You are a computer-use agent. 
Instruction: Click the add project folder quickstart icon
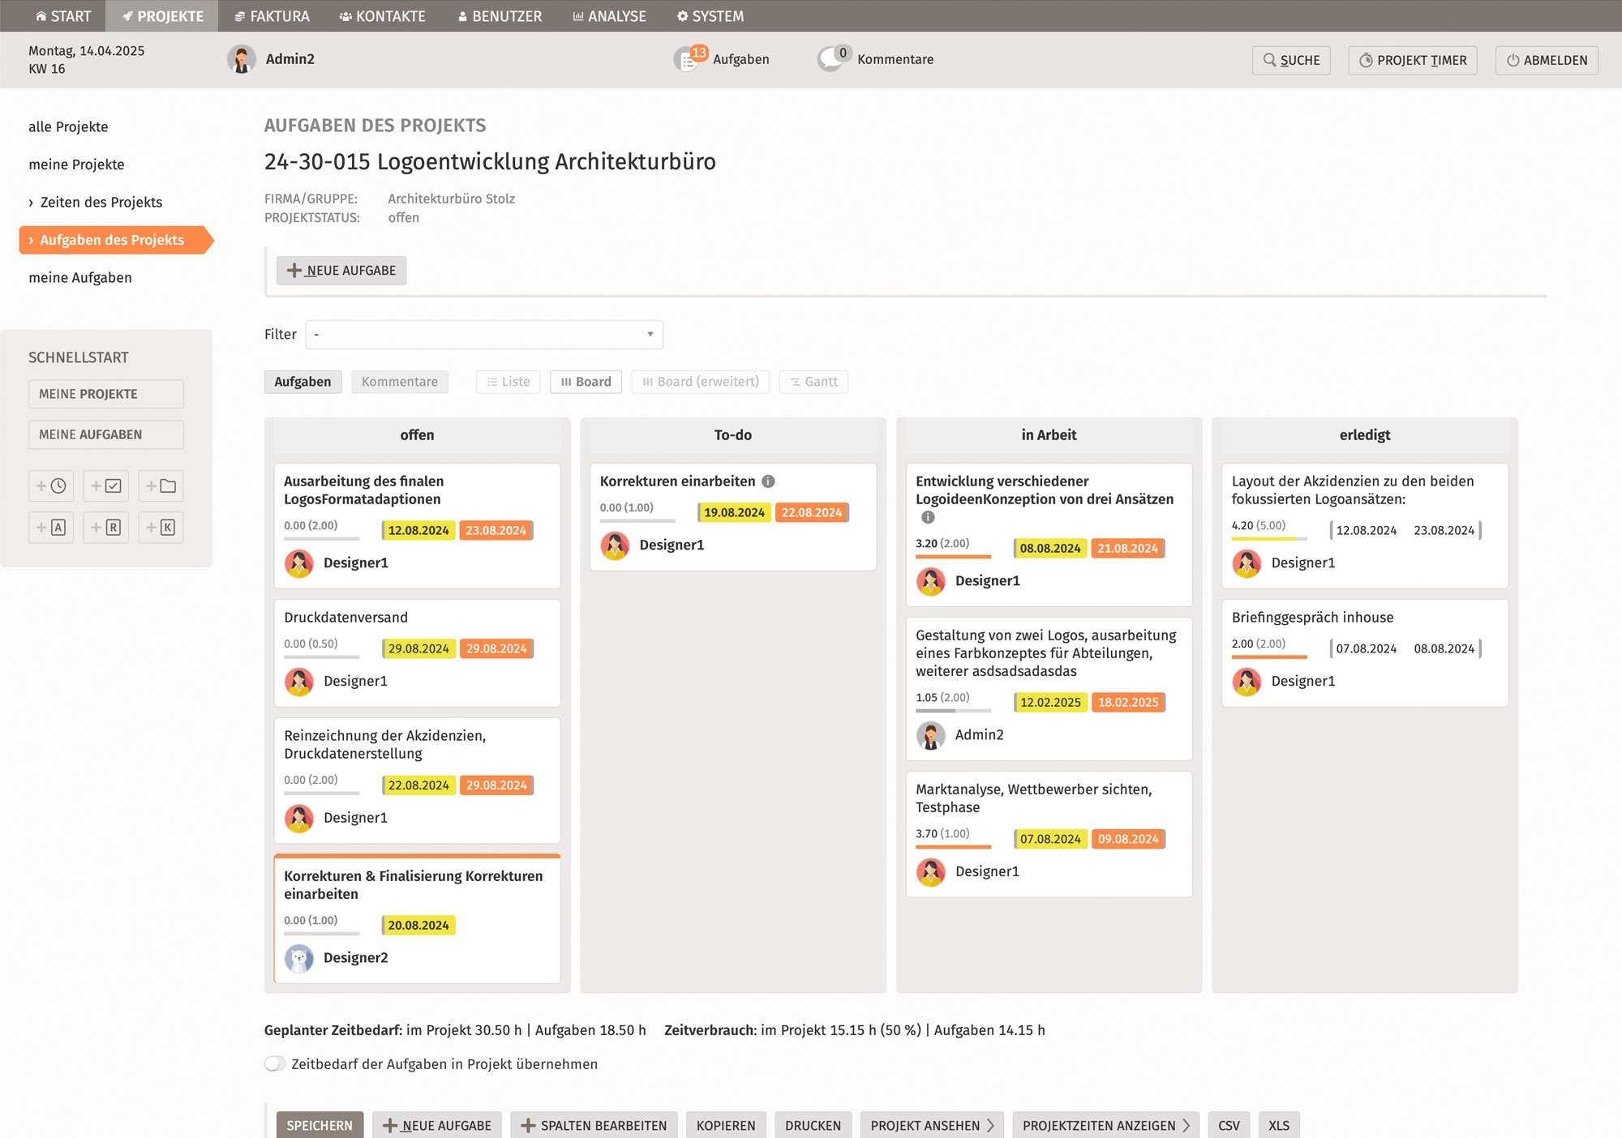pyautogui.click(x=161, y=486)
